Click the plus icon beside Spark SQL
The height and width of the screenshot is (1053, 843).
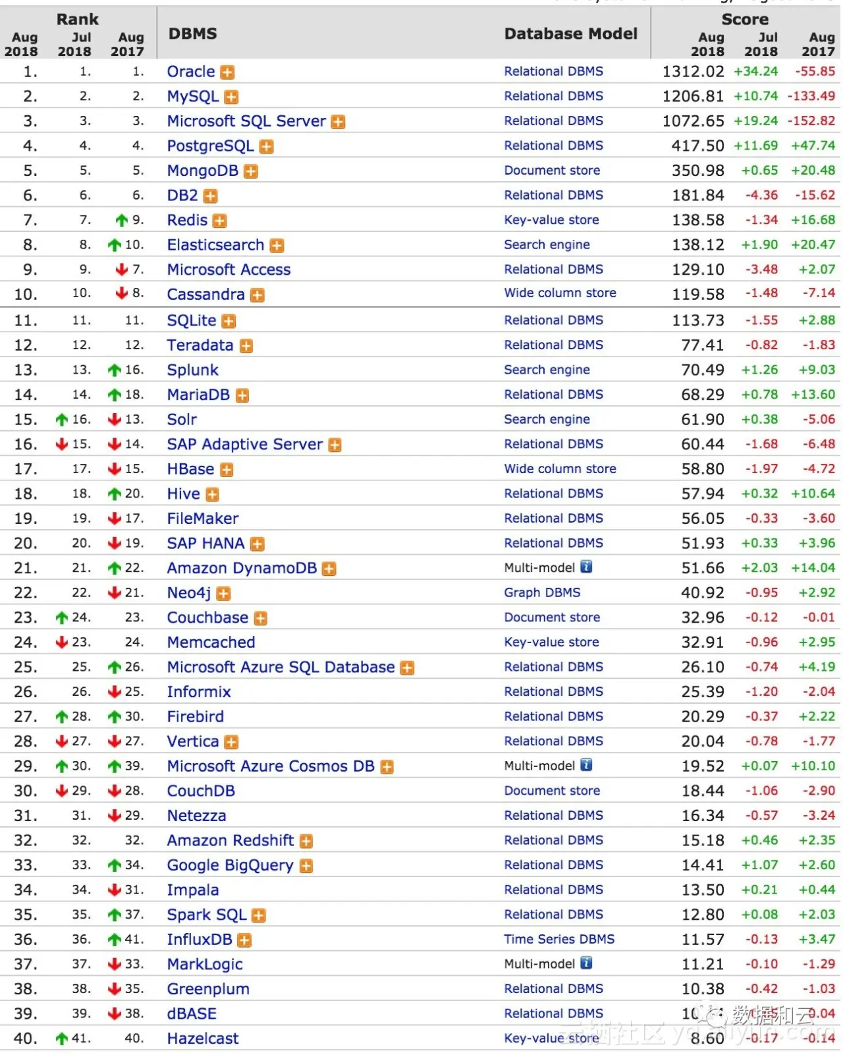(259, 916)
